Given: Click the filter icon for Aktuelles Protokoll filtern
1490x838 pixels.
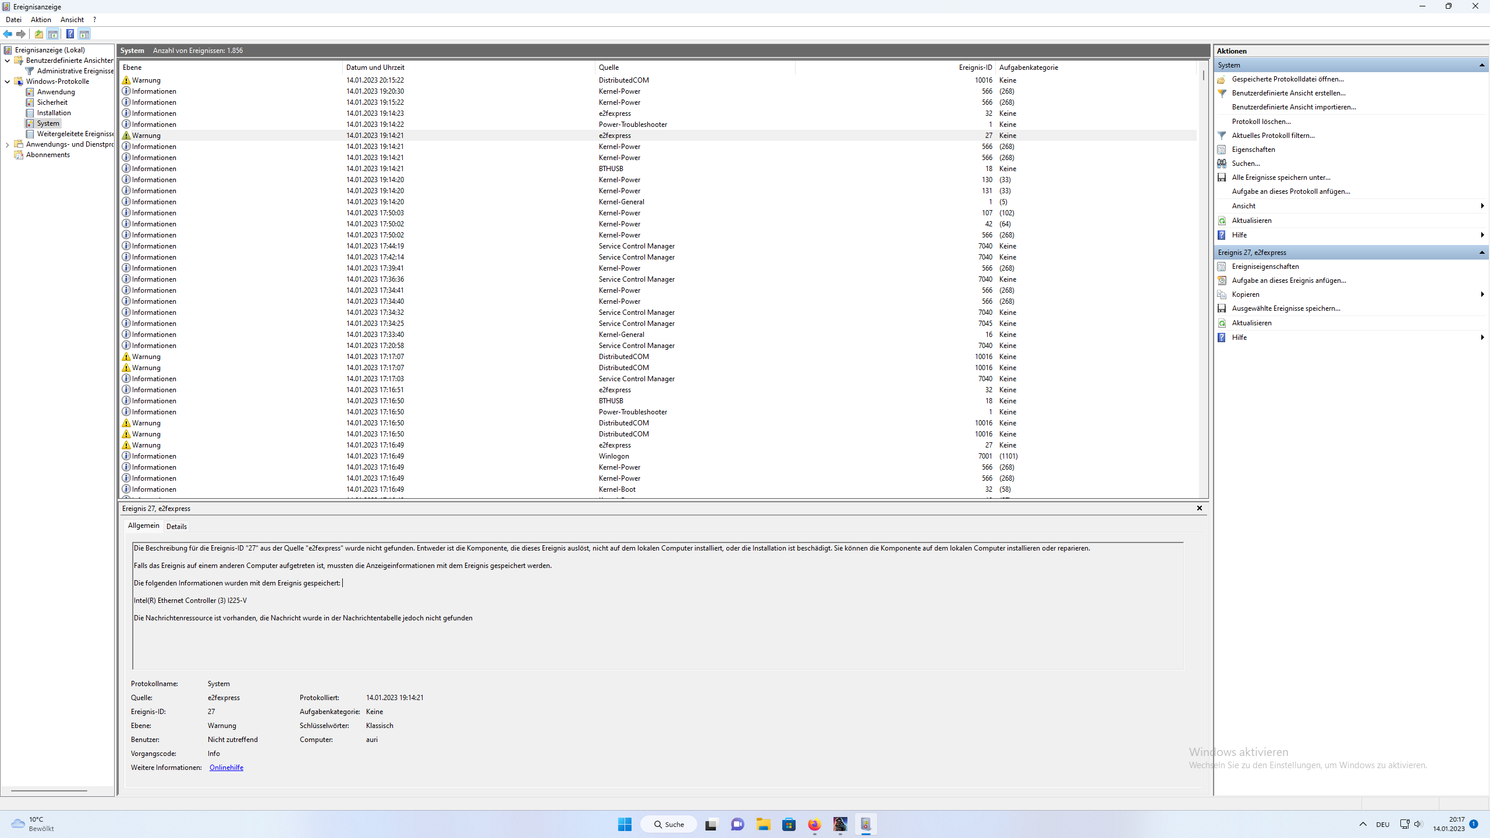Looking at the screenshot, I should [1222, 136].
